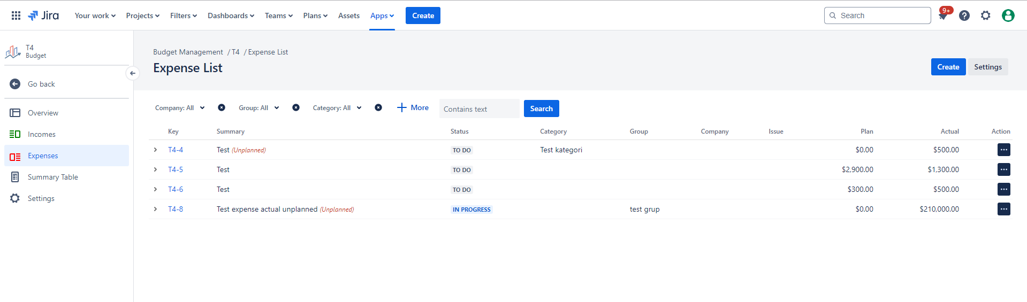Open the Category: All filter dropdown

click(337, 107)
